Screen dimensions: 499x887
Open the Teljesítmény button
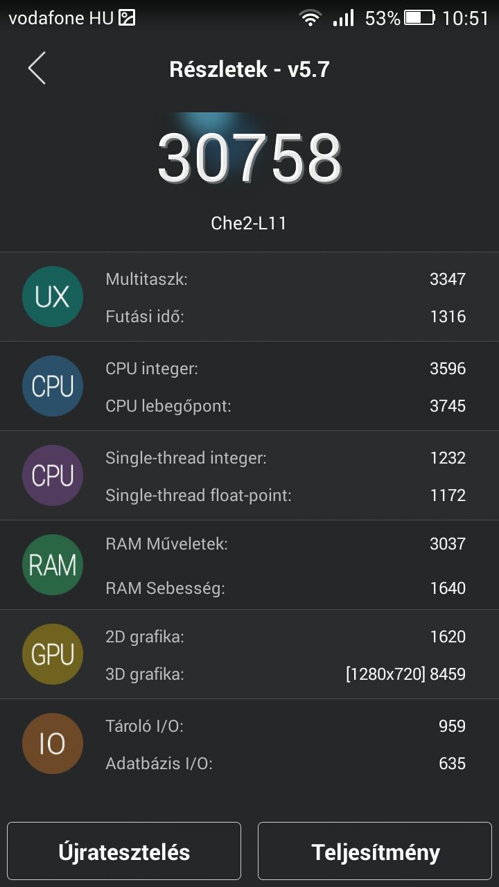[x=376, y=851]
